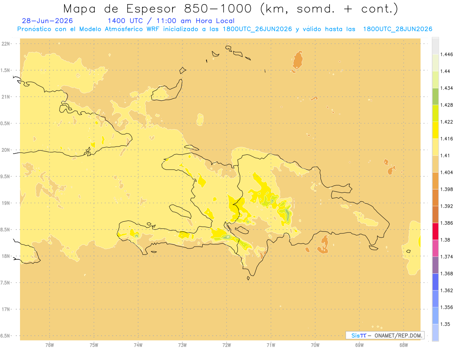Screen dimensions: 453x350
Task: Click the '74W' longitude axis label
Action: click(138, 345)
